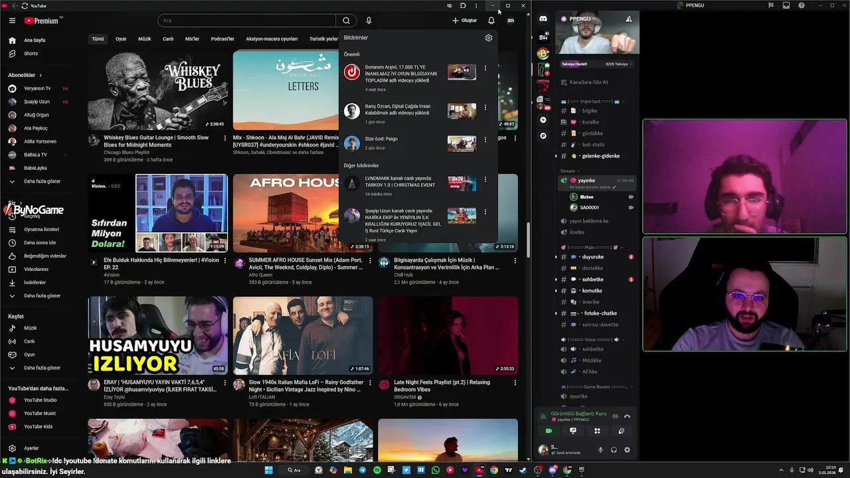This screenshot has height=478, width=850.
Task: Open WhatsApp from the Windows taskbar
Action: (x=436, y=470)
